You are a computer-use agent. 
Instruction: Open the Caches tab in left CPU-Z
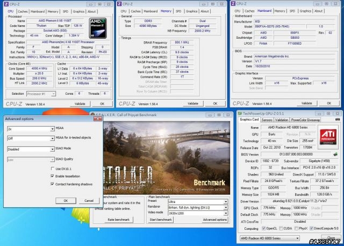[22, 11]
